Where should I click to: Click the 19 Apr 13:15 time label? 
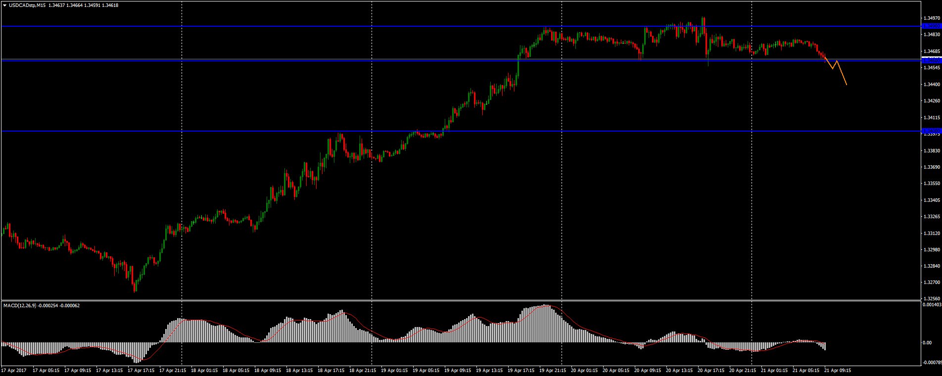coord(489,370)
